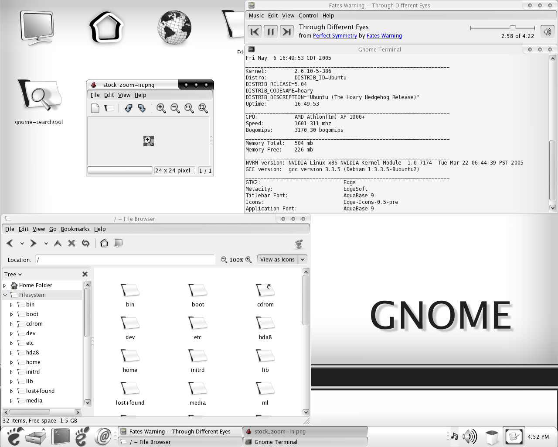Screen dimensions: 558x447
Task: Open the Tree side pane selector
Action: pos(13,274)
